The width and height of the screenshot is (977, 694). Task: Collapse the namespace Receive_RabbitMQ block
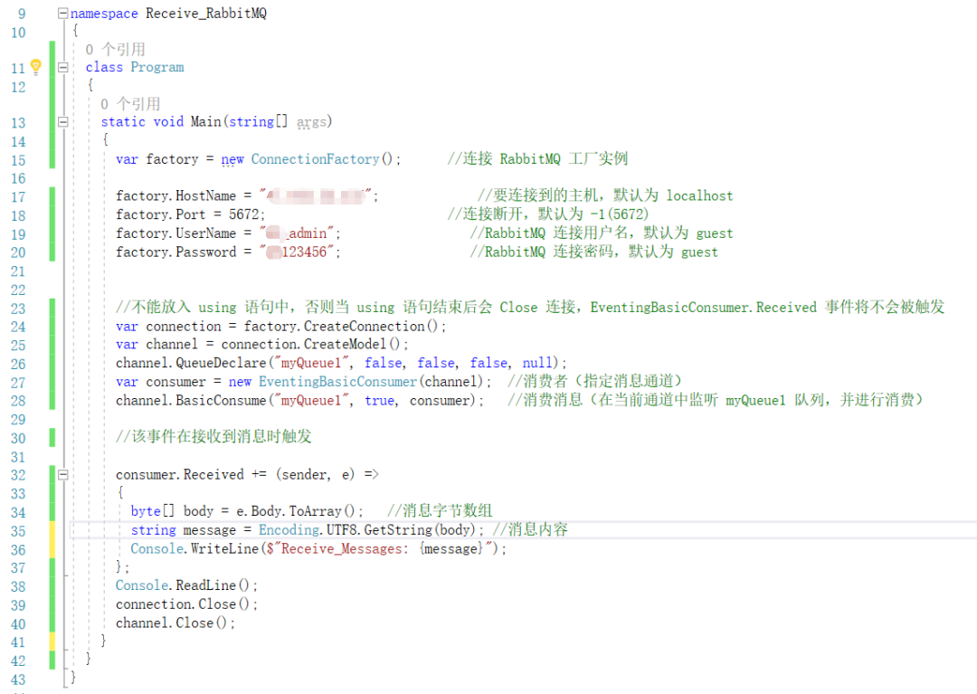63,13
